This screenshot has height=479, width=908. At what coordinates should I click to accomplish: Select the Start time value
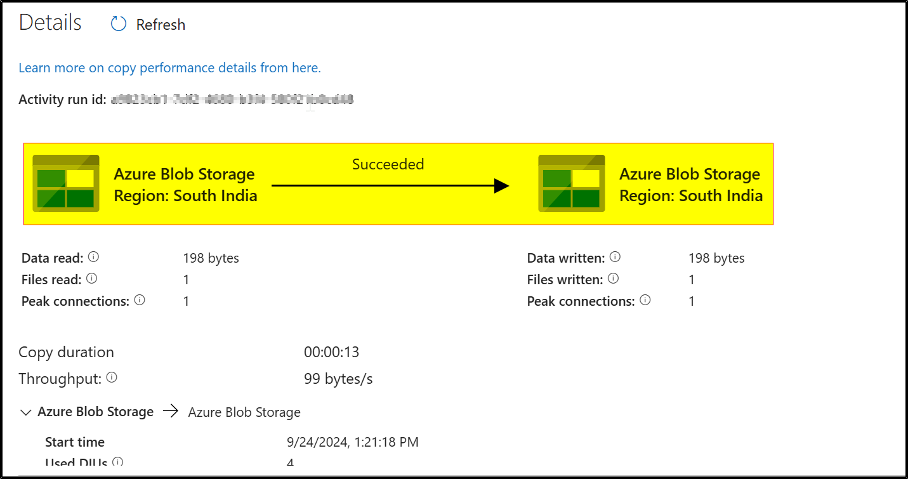(x=353, y=442)
